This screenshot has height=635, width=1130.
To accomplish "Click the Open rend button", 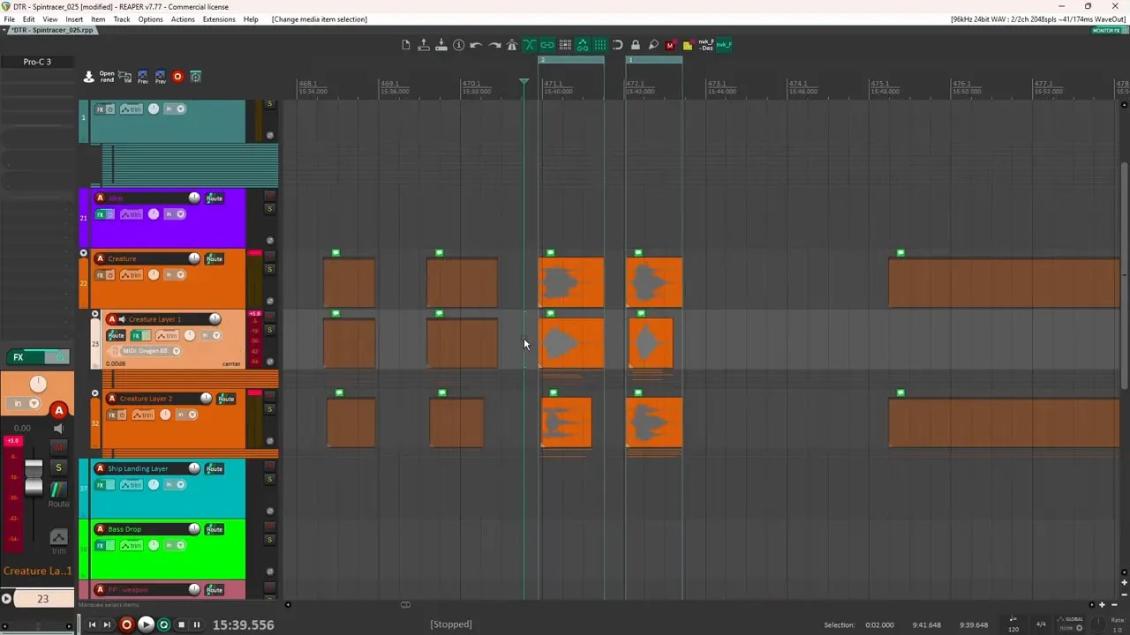I will (107, 77).
